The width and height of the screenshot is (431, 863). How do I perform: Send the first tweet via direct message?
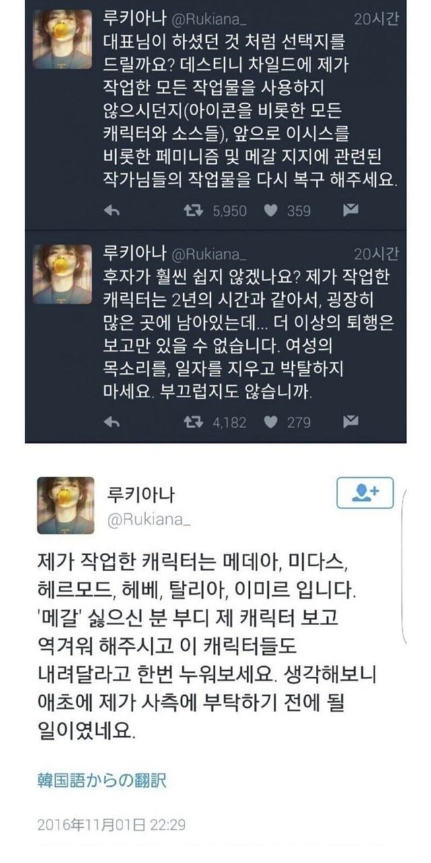tap(351, 211)
